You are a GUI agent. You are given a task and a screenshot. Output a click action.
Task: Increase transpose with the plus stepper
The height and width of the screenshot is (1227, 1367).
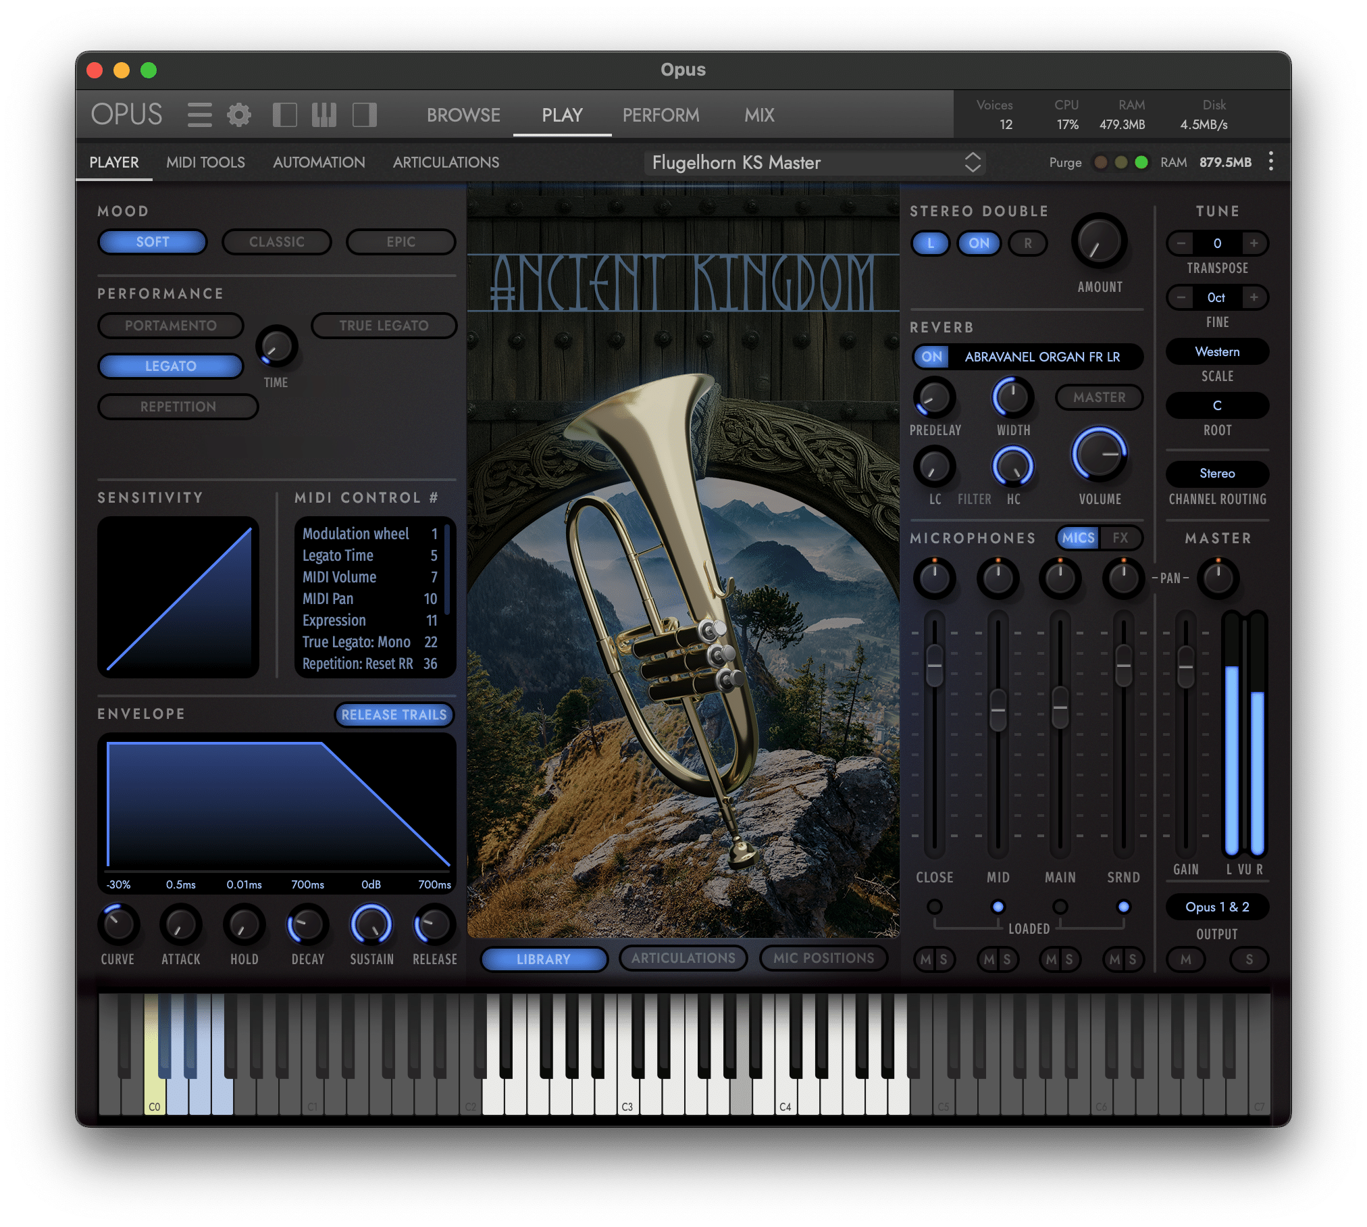coord(1254,243)
